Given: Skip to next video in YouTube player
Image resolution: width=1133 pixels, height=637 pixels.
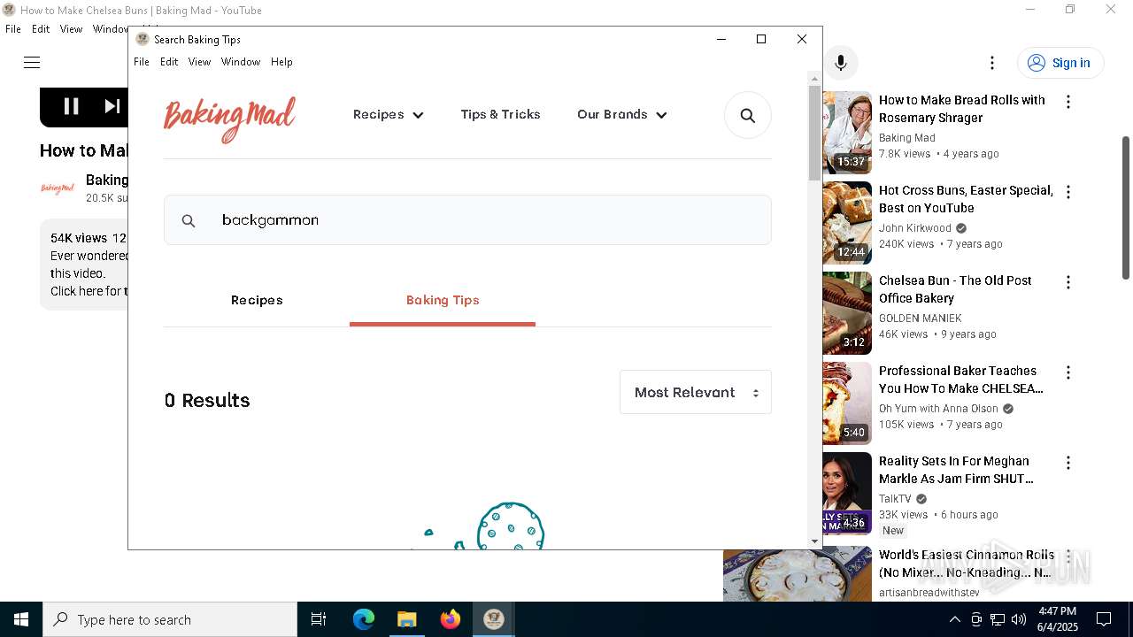Looking at the screenshot, I should 112,106.
